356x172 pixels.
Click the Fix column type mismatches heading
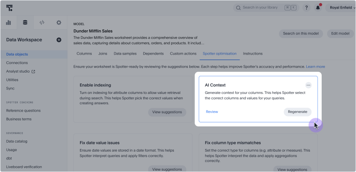point(233,143)
